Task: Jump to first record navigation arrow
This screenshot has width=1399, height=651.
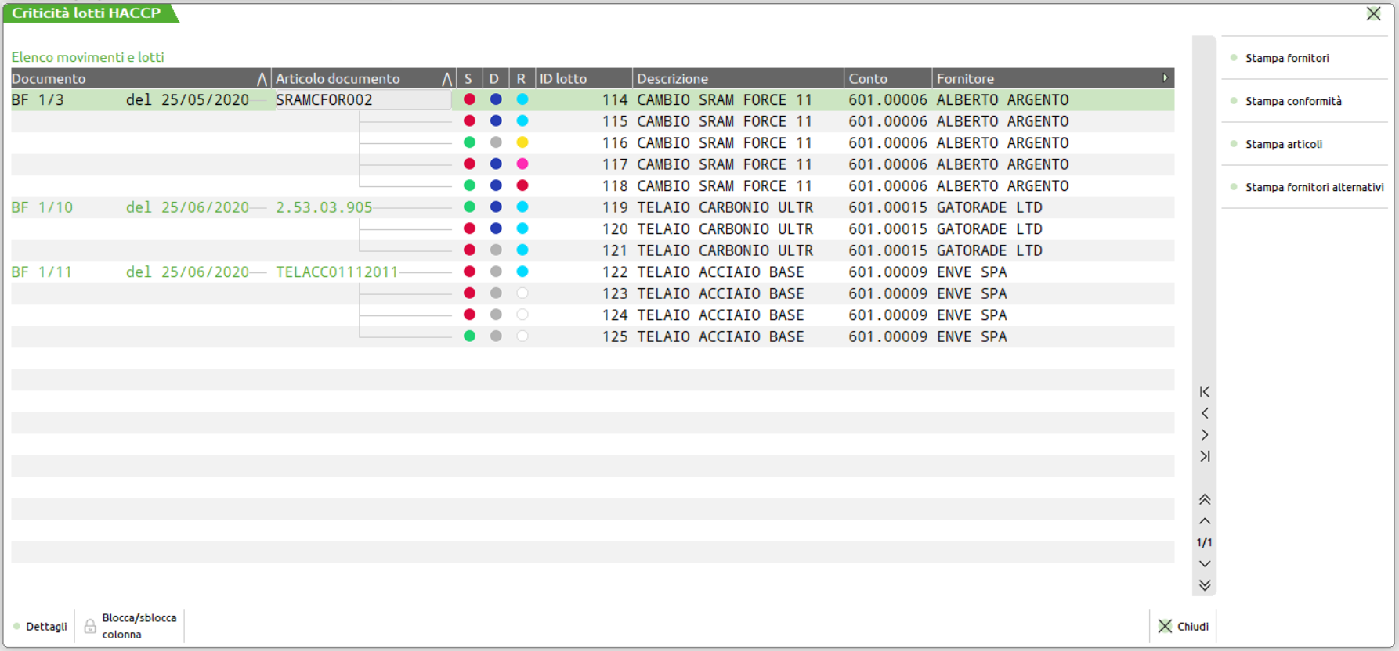Action: (1205, 392)
